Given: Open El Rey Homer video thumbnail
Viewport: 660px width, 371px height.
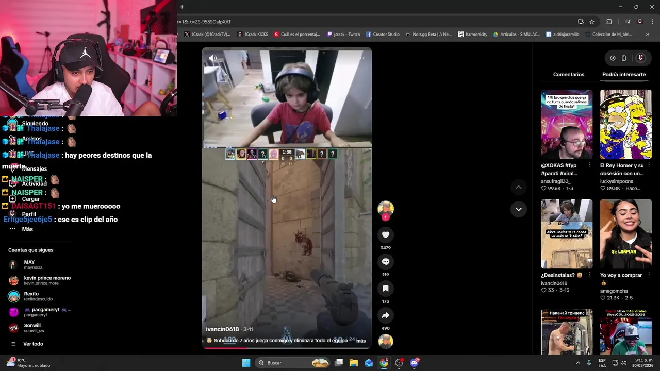Looking at the screenshot, I should coord(625,124).
